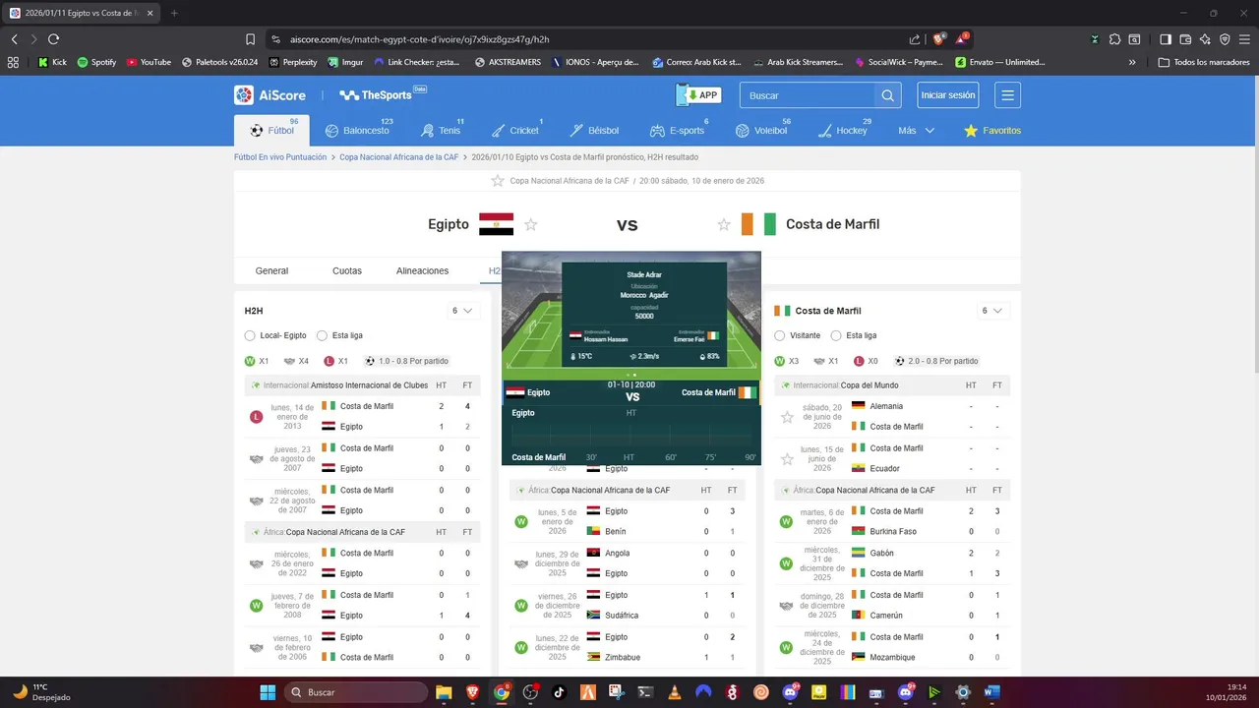Click the Egipto vs Sudáfrica match row
The height and width of the screenshot is (708, 1259).
coord(628,605)
